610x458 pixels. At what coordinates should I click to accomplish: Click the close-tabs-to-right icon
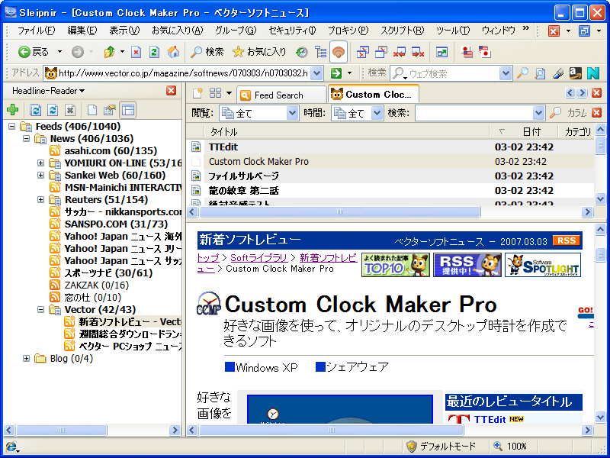[x=418, y=52]
